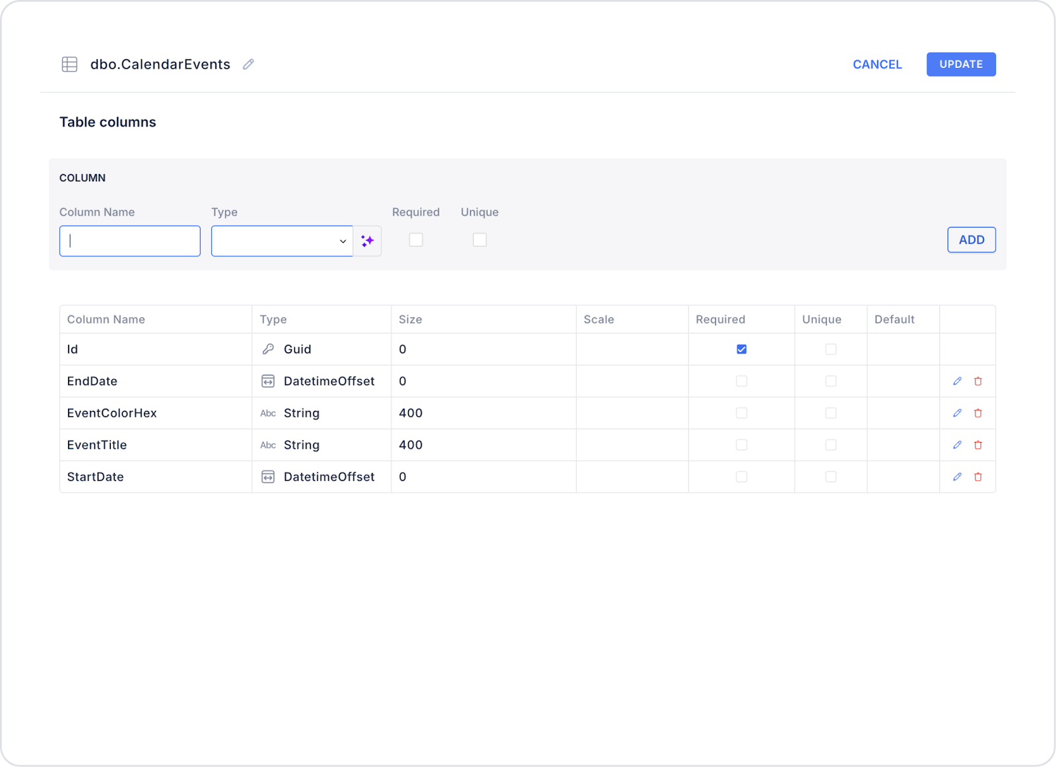
Task: Toggle Required checkbox for EventColorHex
Action: coord(742,413)
